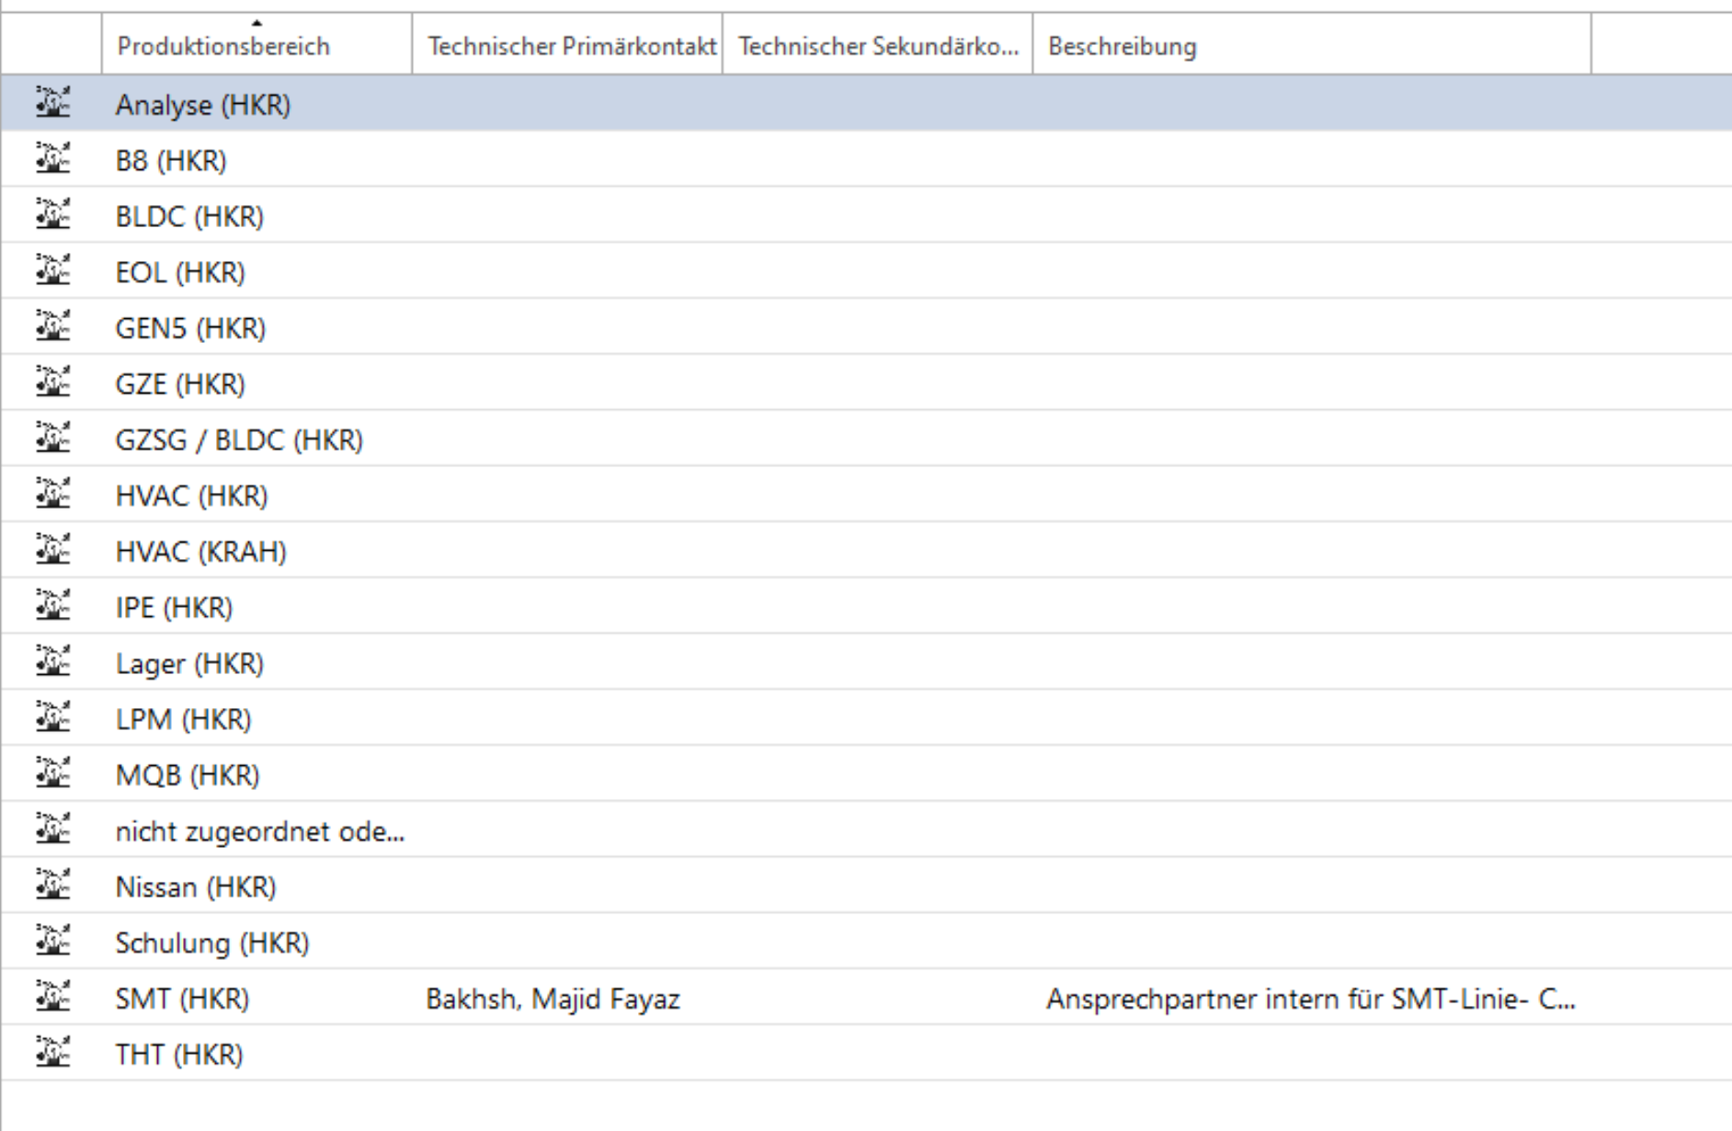1732x1131 pixels.
Task: Select the THT (HKR) entry
Action: point(179,1056)
